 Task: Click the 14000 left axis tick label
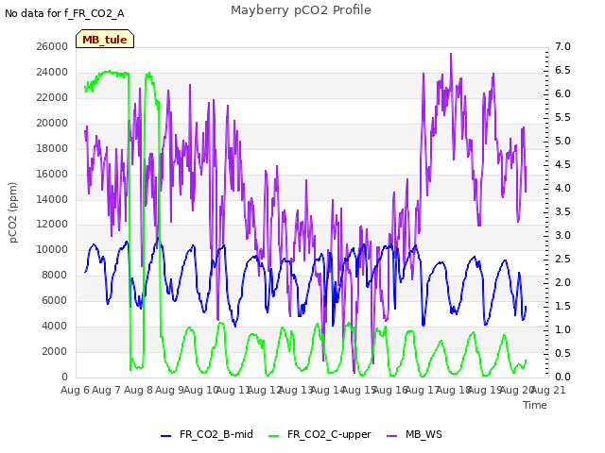(x=52, y=199)
